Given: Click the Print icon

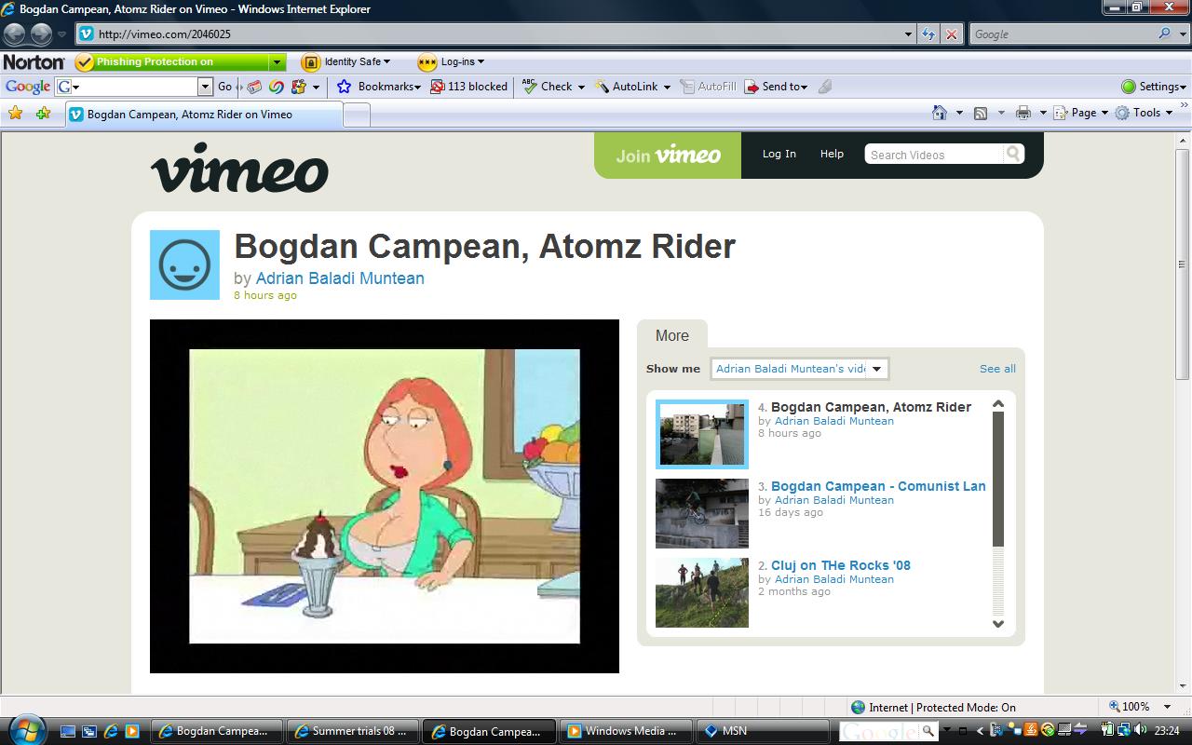Looking at the screenshot, I should 1023,113.
